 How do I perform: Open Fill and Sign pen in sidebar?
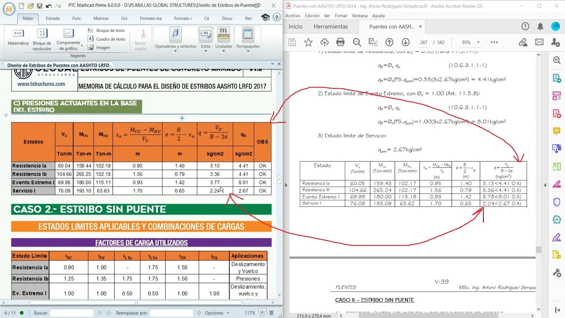(x=557, y=237)
